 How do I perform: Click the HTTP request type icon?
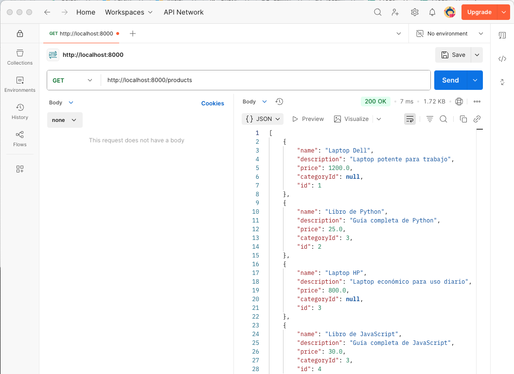point(53,55)
